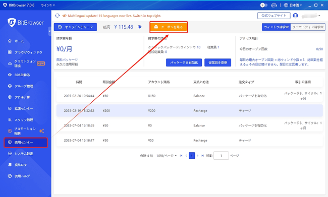Open クラウドフォン環境 sidebar item
The image size is (328, 197).
[x=25, y=63]
